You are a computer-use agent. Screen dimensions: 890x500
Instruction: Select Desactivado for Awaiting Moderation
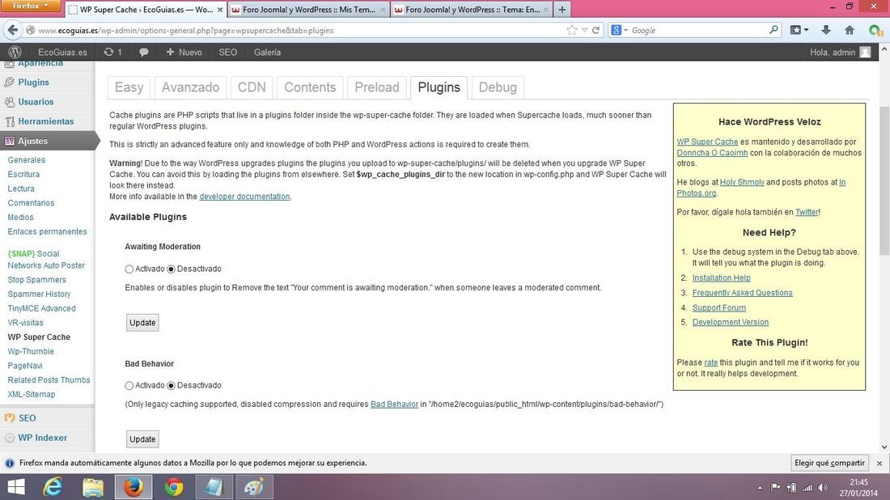click(171, 269)
